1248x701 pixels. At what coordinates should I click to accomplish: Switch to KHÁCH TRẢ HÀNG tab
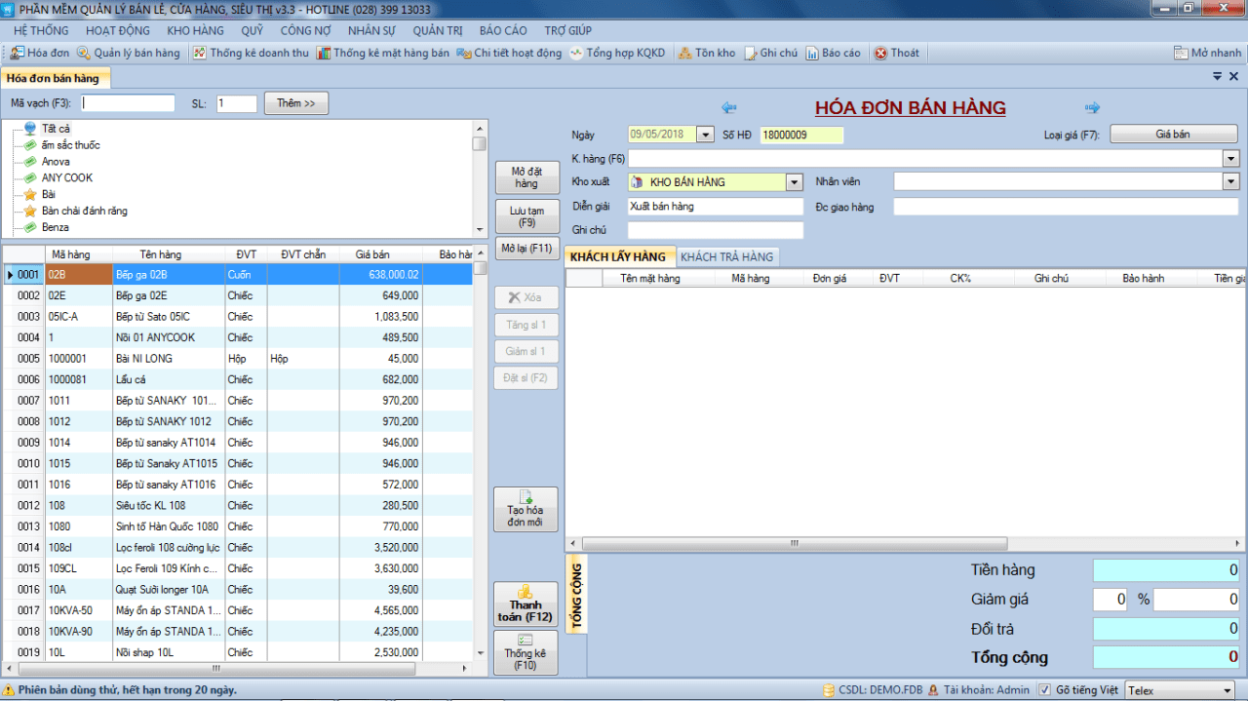(x=727, y=256)
